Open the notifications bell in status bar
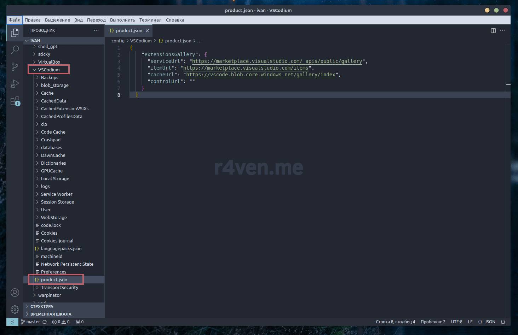Image resolution: width=518 pixels, height=335 pixels. tap(503, 322)
